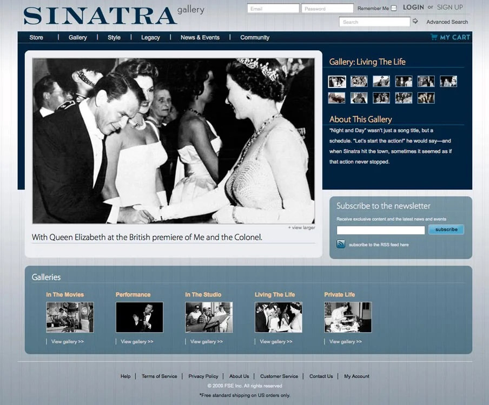This screenshot has width=489, height=405.
Task: Click the Living The Life gallery heading
Action: click(275, 294)
